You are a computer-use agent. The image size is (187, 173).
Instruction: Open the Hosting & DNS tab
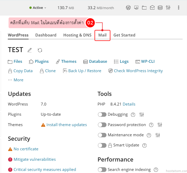[77, 35]
